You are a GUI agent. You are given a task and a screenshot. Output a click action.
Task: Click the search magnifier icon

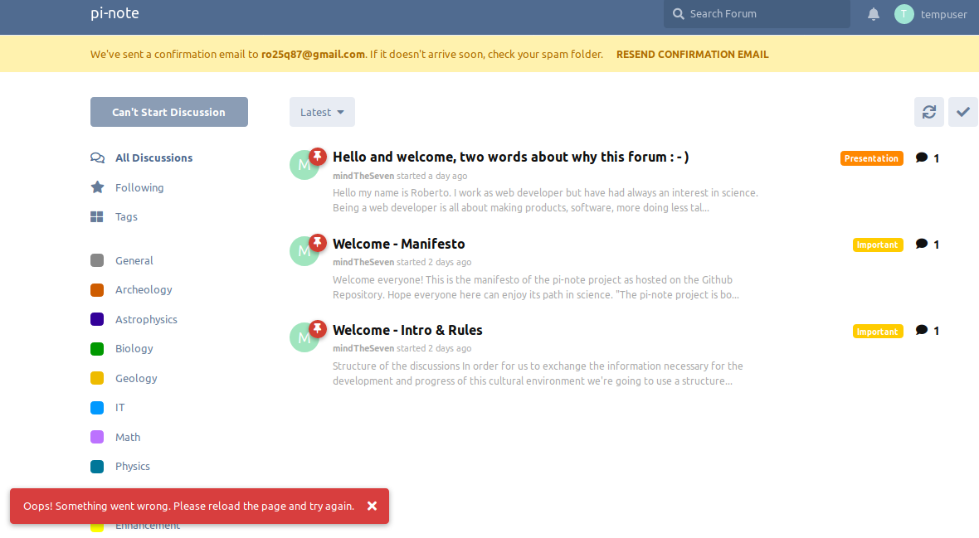tap(678, 14)
